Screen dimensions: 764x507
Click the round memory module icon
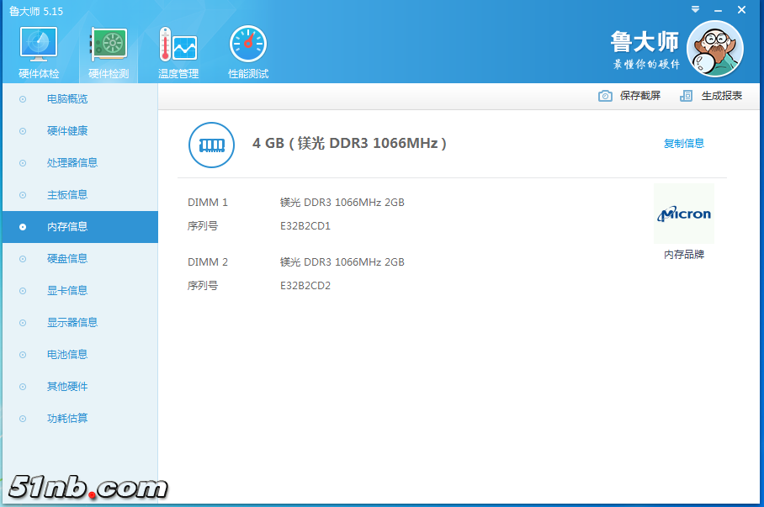(211, 144)
